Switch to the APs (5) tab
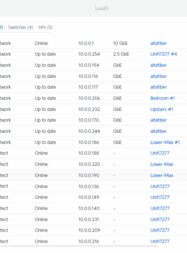Screen dimensions: 187x253 coord(45,27)
